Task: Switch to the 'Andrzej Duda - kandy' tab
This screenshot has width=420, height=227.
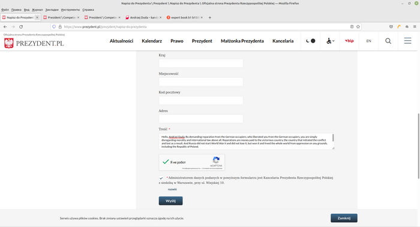Action: coord(143,17)
